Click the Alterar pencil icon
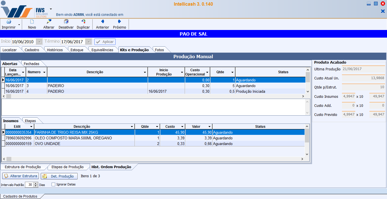 pyautogui.click(x=49, y=22)
